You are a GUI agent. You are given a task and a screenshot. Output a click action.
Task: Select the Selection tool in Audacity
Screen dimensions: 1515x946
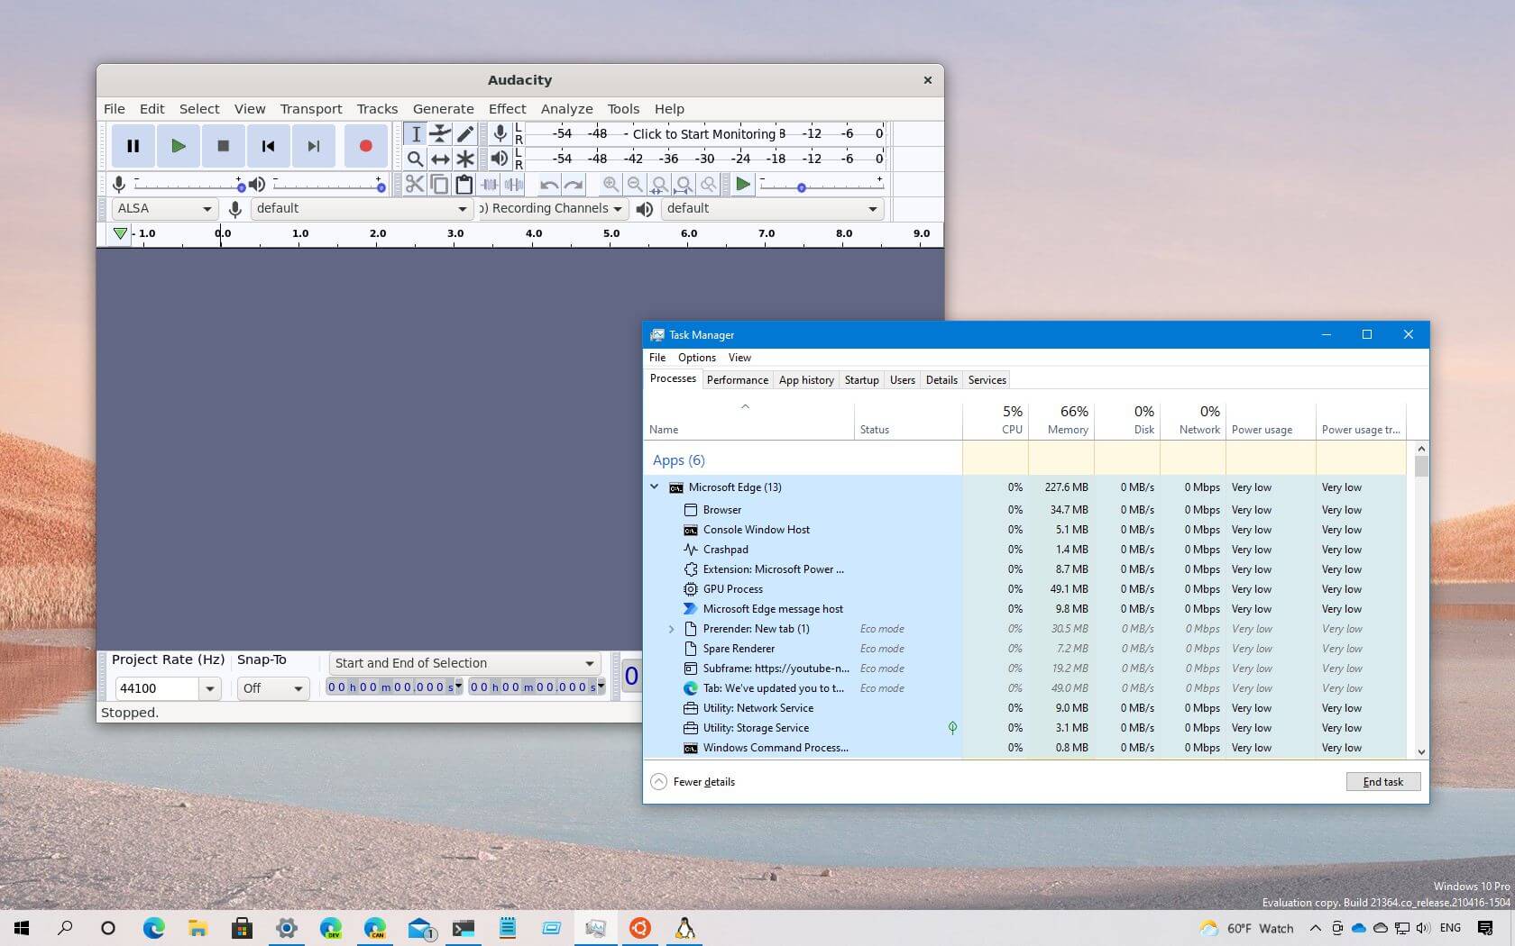[x=416, y=133]
